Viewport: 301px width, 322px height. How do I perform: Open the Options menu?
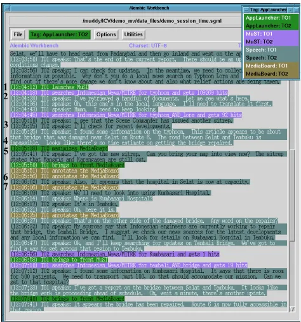(106, 34)
